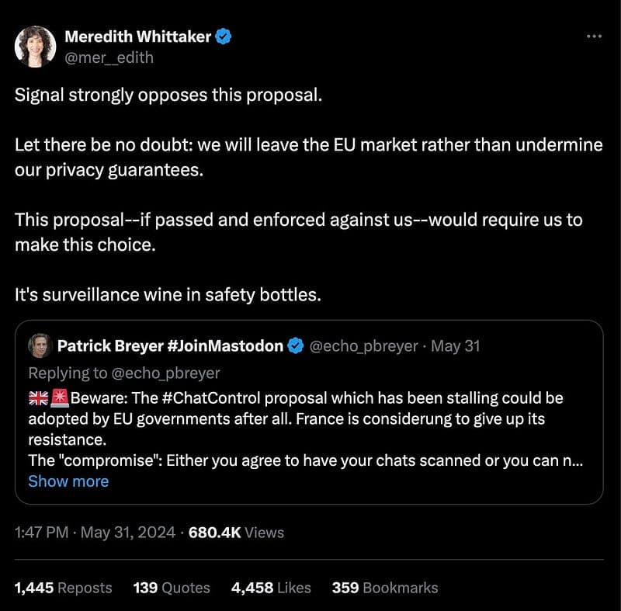Click Meredith Whittaker's profile avatar
This screenshot has width=621, height=611.
pyautogui.click(x=36, y=46)
